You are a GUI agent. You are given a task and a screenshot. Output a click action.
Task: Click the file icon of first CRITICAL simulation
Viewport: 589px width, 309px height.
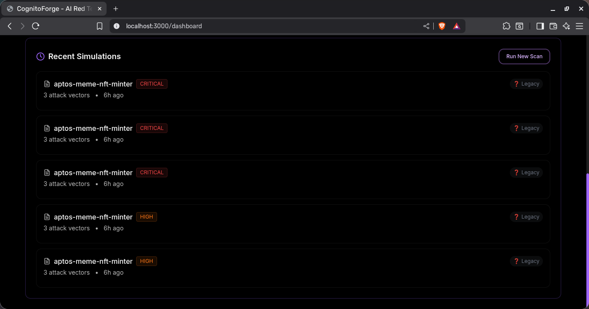pos(47,84)
